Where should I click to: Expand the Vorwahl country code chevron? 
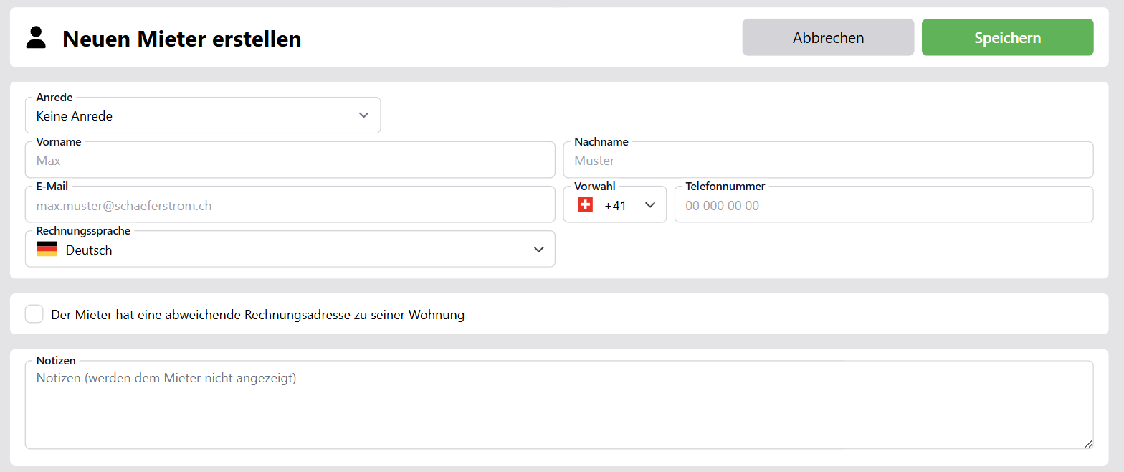pyautogui.click(x=650, y=205)
